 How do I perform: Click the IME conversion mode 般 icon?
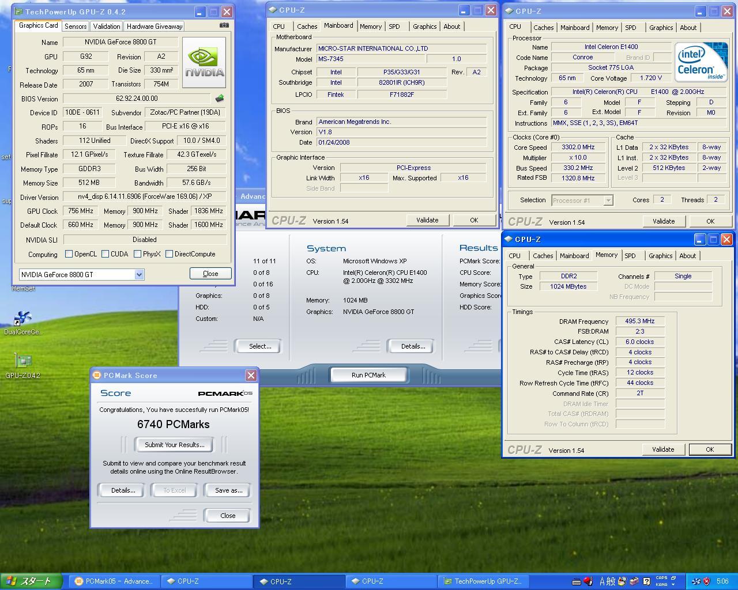[x=612, y=581]
